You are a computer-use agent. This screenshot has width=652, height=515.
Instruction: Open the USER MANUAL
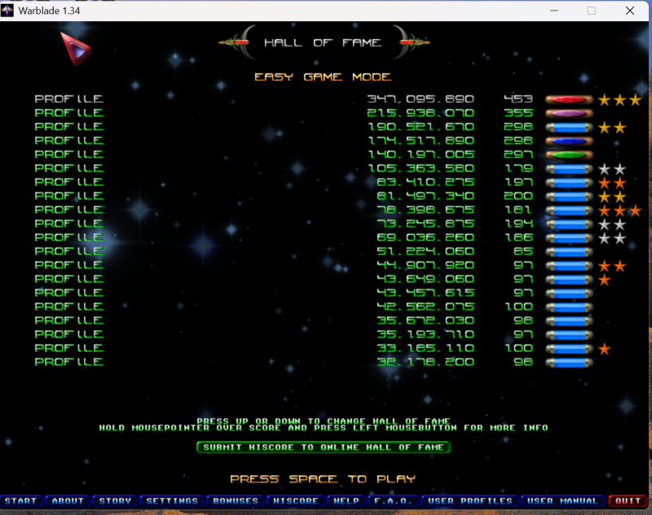click(x=562, y=501)
